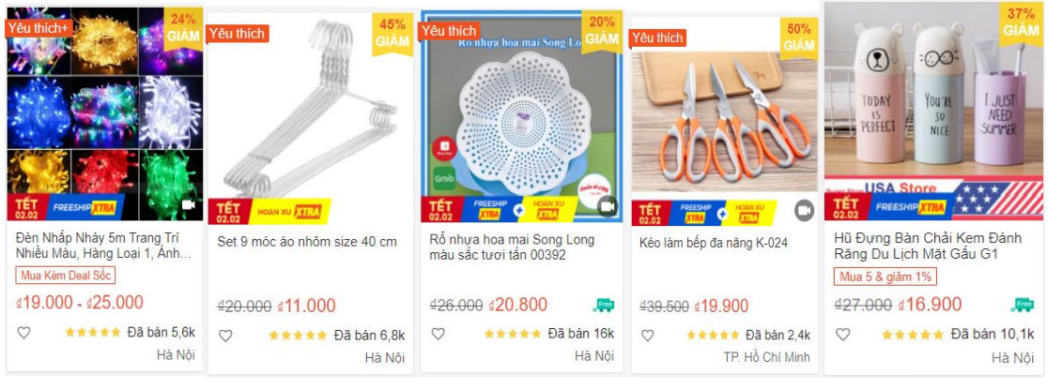1062x389 pixels.
Task: Open the star rating of aluminum hangers
Action: 297,336
